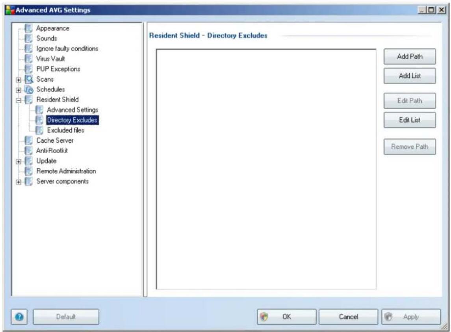Click the Anti-Rootkit icon
Image resolution: width=451 pixels, height=332 pixels.
pyautogui.click(x=28, y=151)
